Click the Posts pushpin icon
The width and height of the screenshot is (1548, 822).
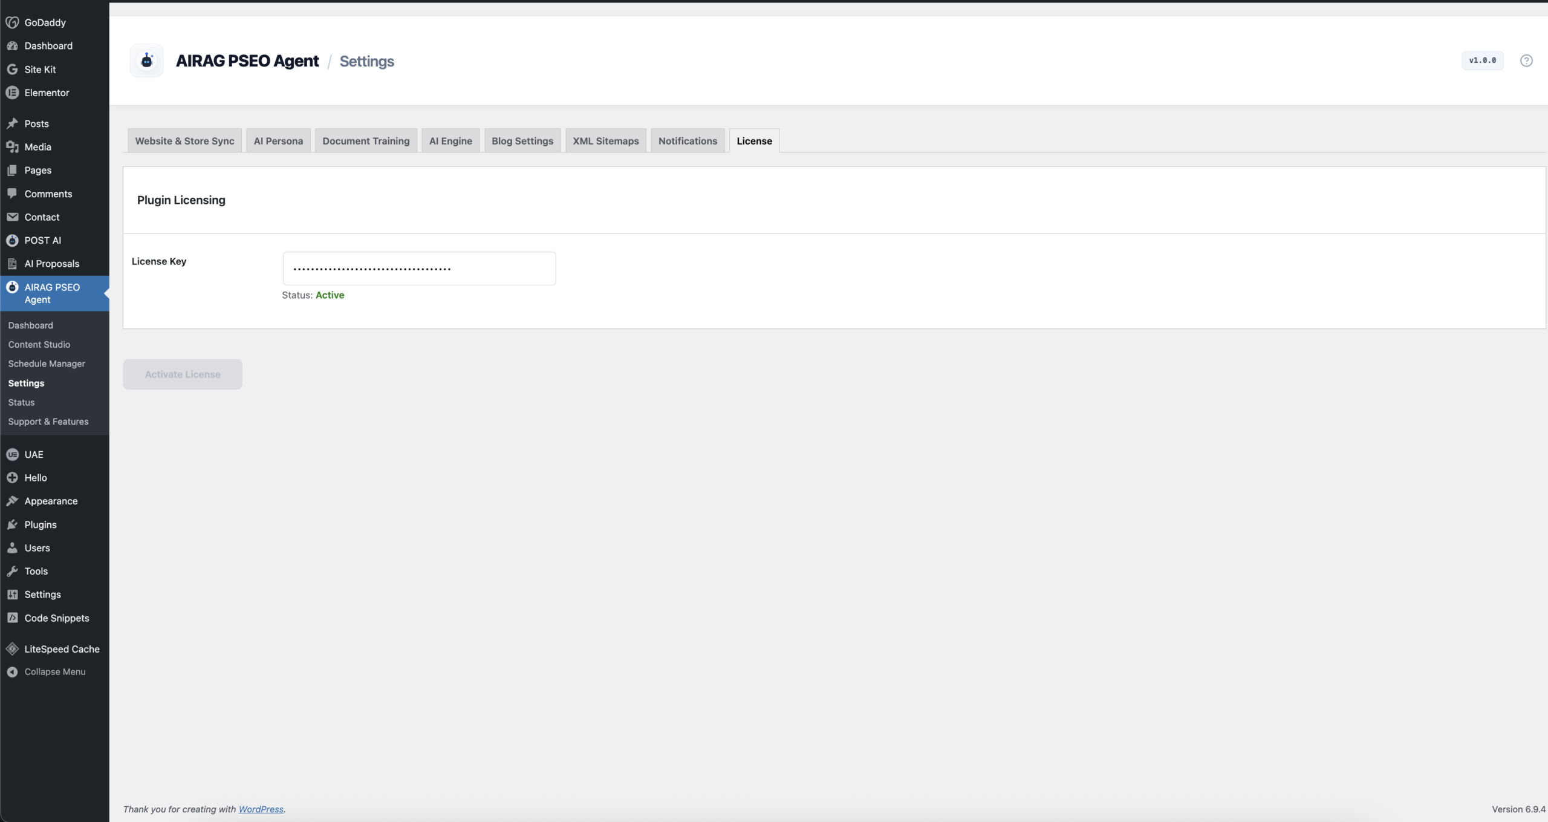click(12, 123)
